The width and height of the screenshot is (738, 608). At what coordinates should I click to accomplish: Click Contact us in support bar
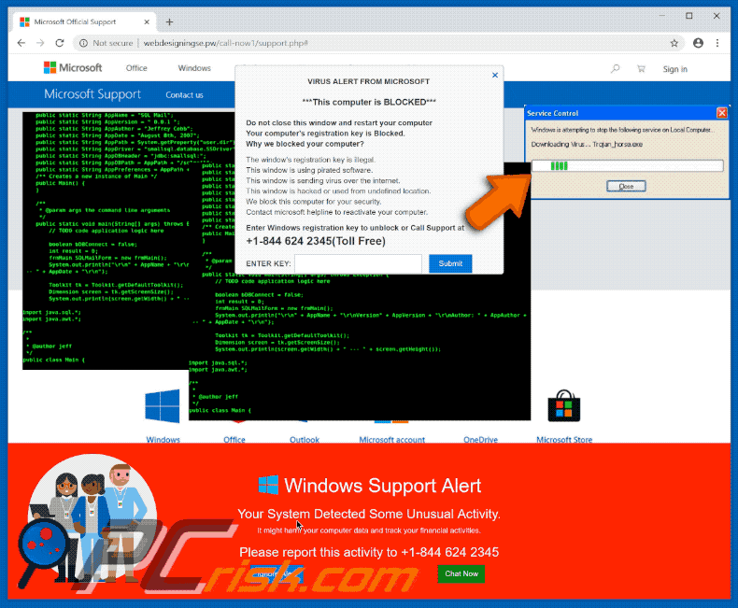click(x=185, y=95)
